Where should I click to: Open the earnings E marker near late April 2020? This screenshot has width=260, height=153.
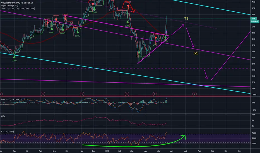[x=155, y=94]
